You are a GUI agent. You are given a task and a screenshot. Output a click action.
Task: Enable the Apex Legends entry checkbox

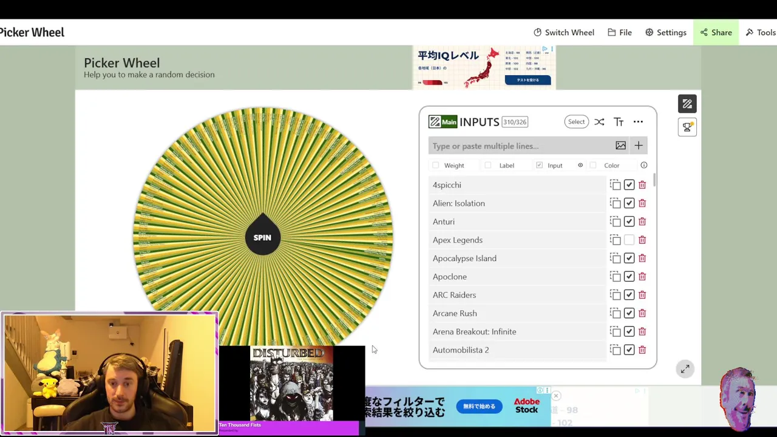pyautogui.click(x=629, y=240)
